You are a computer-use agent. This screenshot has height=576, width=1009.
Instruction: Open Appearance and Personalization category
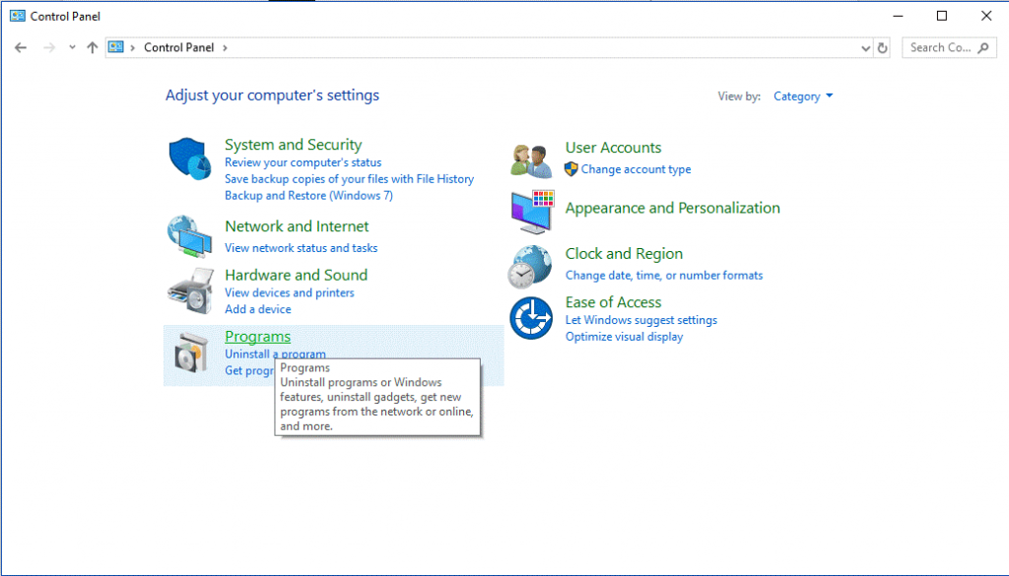point(672,209)
